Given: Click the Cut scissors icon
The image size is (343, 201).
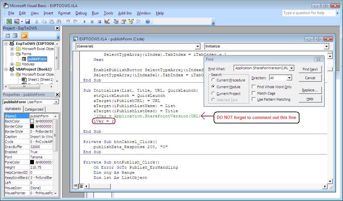Looking at the screenshot, I should tap(37, 21).
